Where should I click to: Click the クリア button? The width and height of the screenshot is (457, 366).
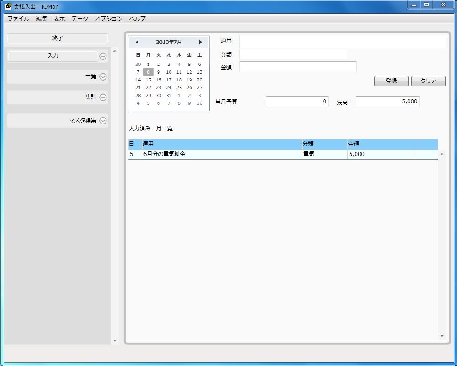point(428,81)
